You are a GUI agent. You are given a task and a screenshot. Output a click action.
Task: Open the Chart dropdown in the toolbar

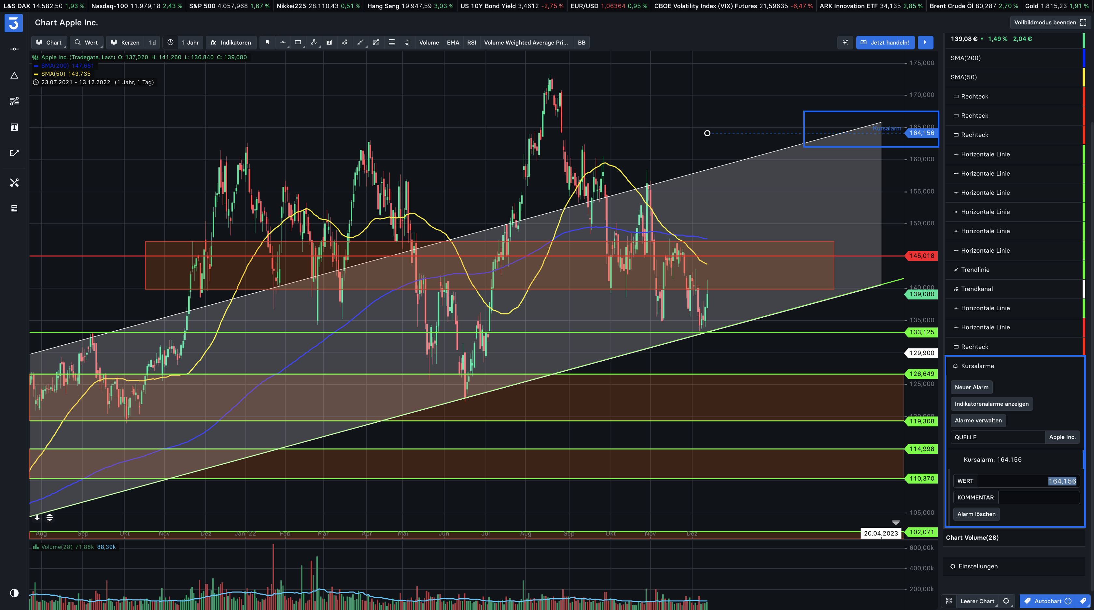(x=49, y=42)
